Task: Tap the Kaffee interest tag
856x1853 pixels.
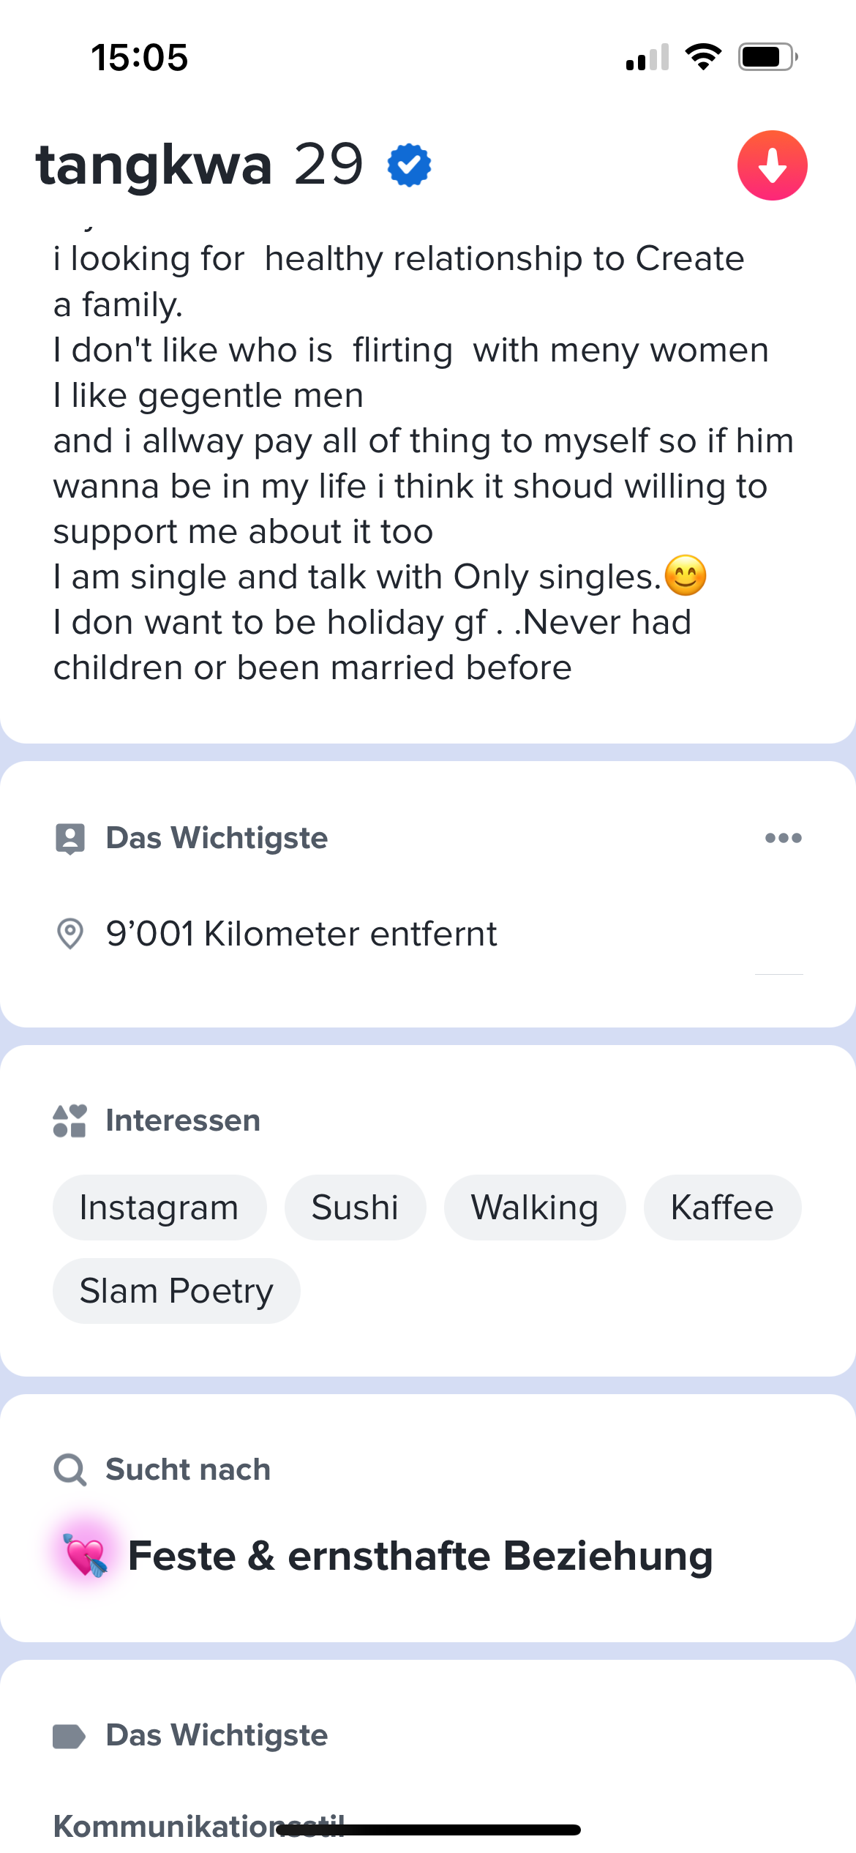Action: [x=722, y=1208]
